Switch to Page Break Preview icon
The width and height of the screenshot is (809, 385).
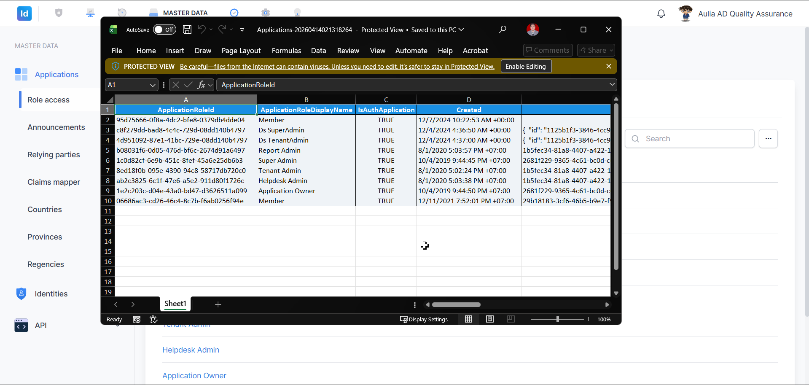511,319
